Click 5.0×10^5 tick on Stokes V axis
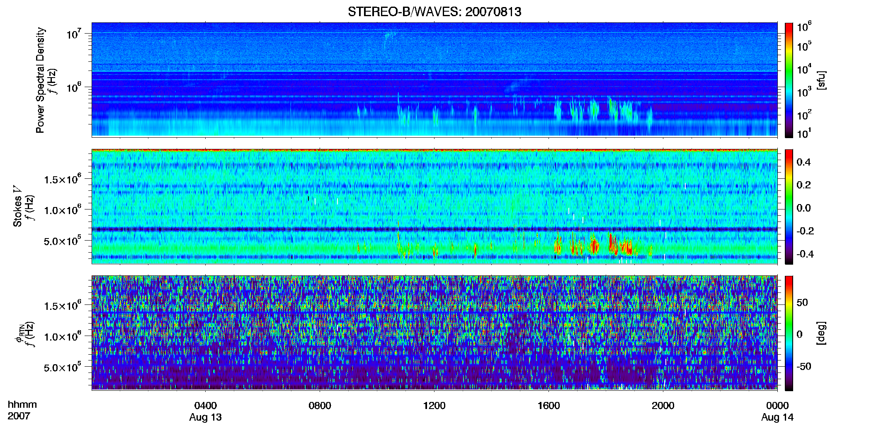 coord(63,240)
